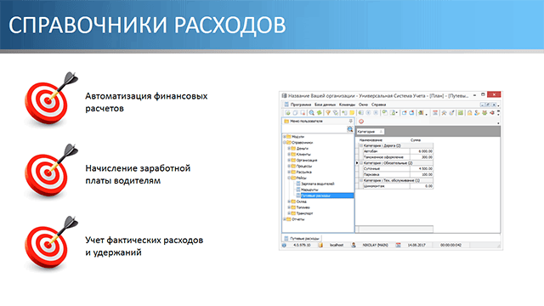Select the Парковка row
The width and height of the screenshot is (544, 306).
point(398,174)
